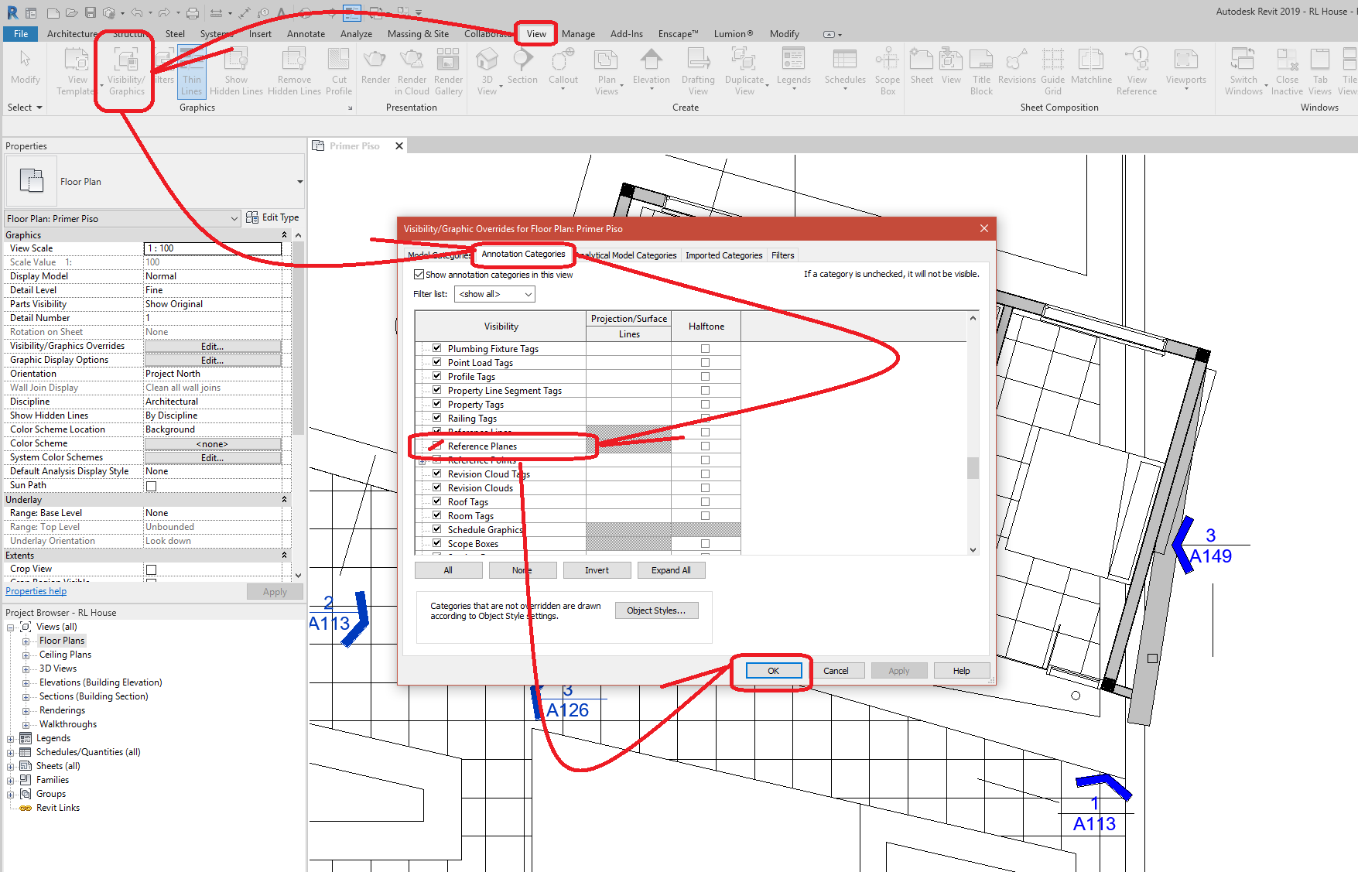Viewport: 1358px width, 872px height.
Task: Open the Plan Views tool
Action: [x=607, y=71]
